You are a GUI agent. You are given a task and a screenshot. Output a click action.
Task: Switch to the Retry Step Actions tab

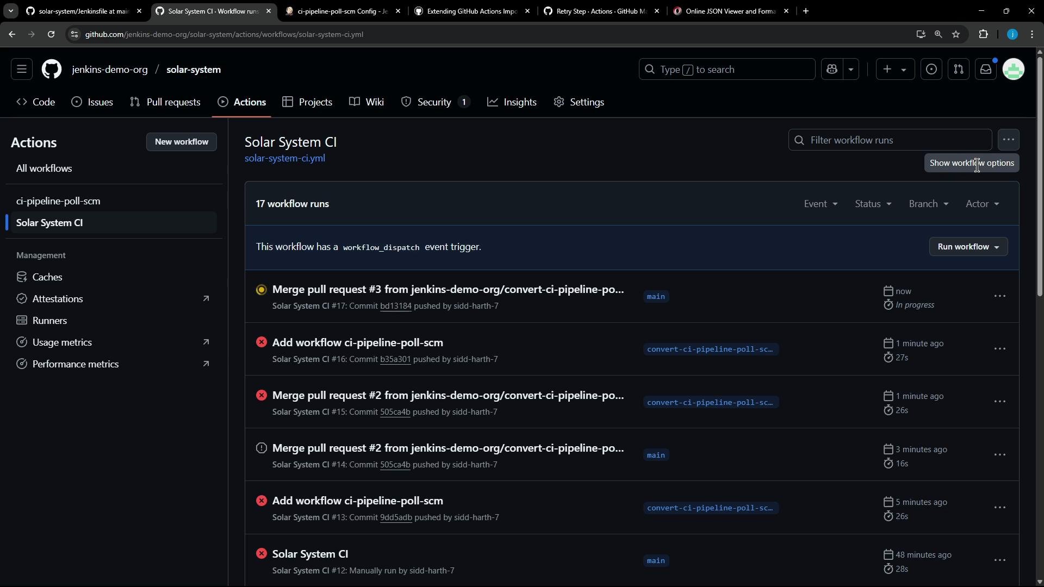click(x=601, y=11)
